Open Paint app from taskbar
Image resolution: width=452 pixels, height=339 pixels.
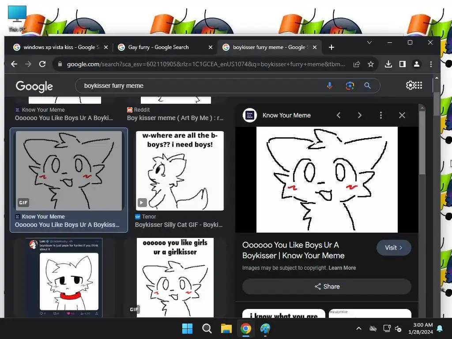coord(265,328)
